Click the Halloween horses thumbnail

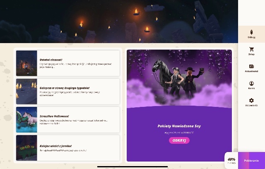pos(26,120)
